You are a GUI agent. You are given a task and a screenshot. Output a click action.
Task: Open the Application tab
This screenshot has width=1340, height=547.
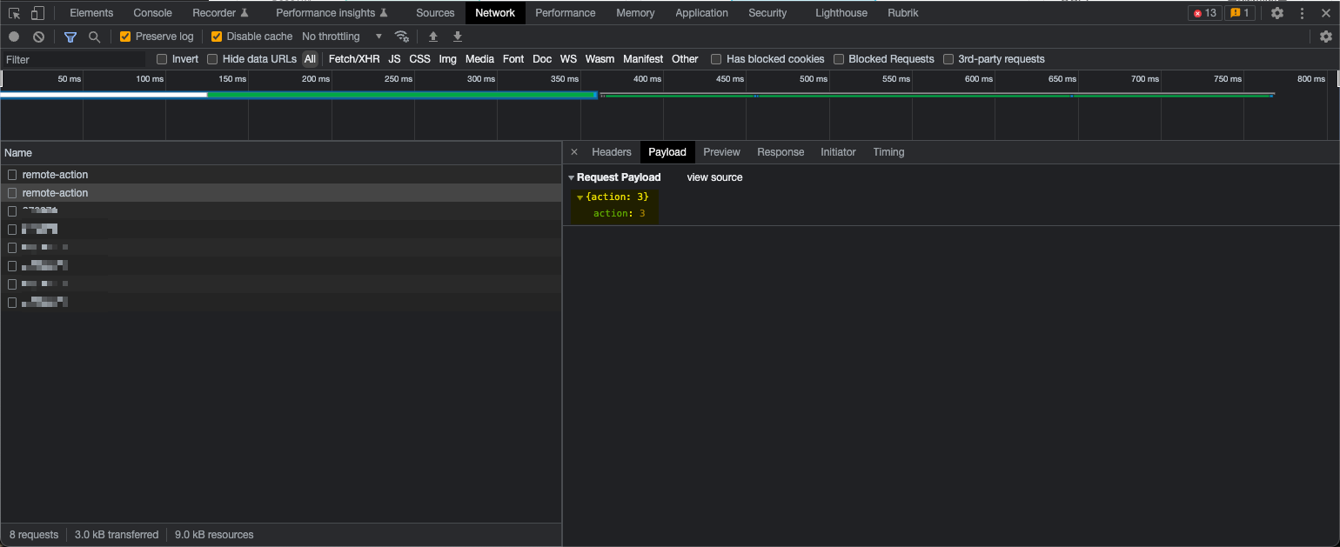(x=701, y=13)
